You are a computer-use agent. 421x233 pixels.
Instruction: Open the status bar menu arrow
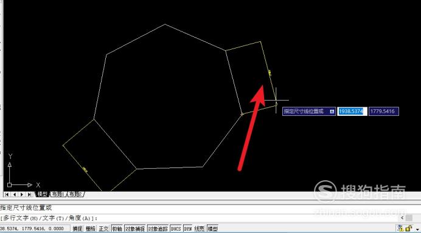tap(417, 229)
